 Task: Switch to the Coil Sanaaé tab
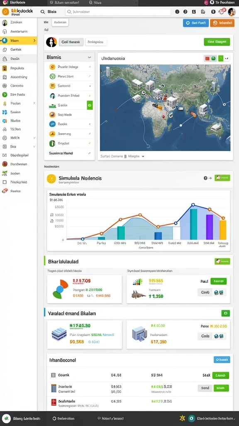click(x=71, y=42)
